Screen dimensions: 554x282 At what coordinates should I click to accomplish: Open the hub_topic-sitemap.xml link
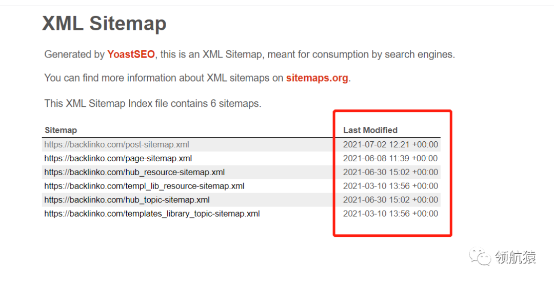point(127,200)
